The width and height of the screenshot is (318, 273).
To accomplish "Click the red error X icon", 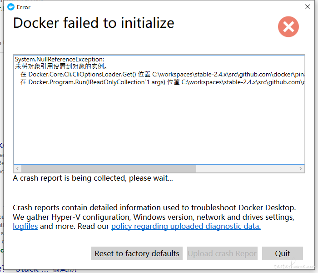I will coord(288,26).
